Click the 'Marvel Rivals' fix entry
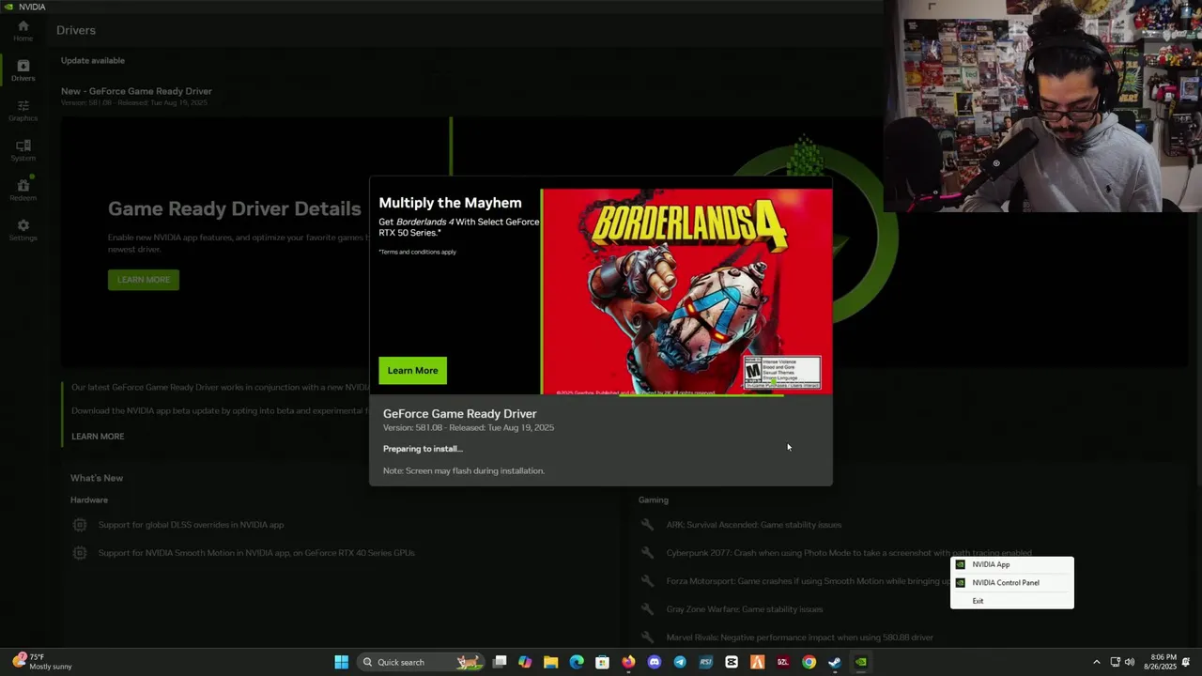Screen dimensions: 1202x676 (800, 638)
